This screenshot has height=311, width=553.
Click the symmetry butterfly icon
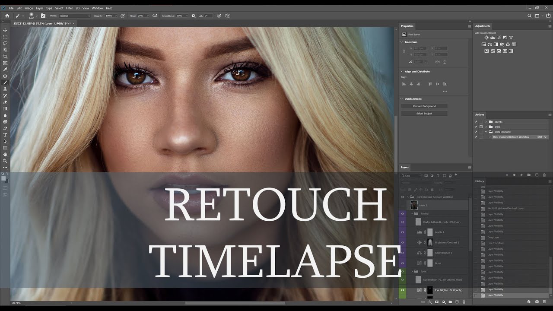click(227, 16)
